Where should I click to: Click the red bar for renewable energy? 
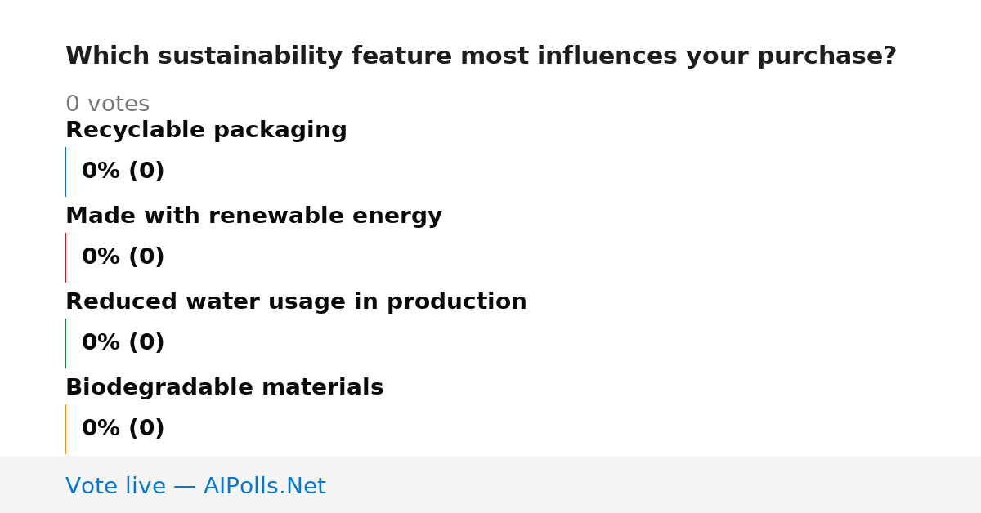65,257
